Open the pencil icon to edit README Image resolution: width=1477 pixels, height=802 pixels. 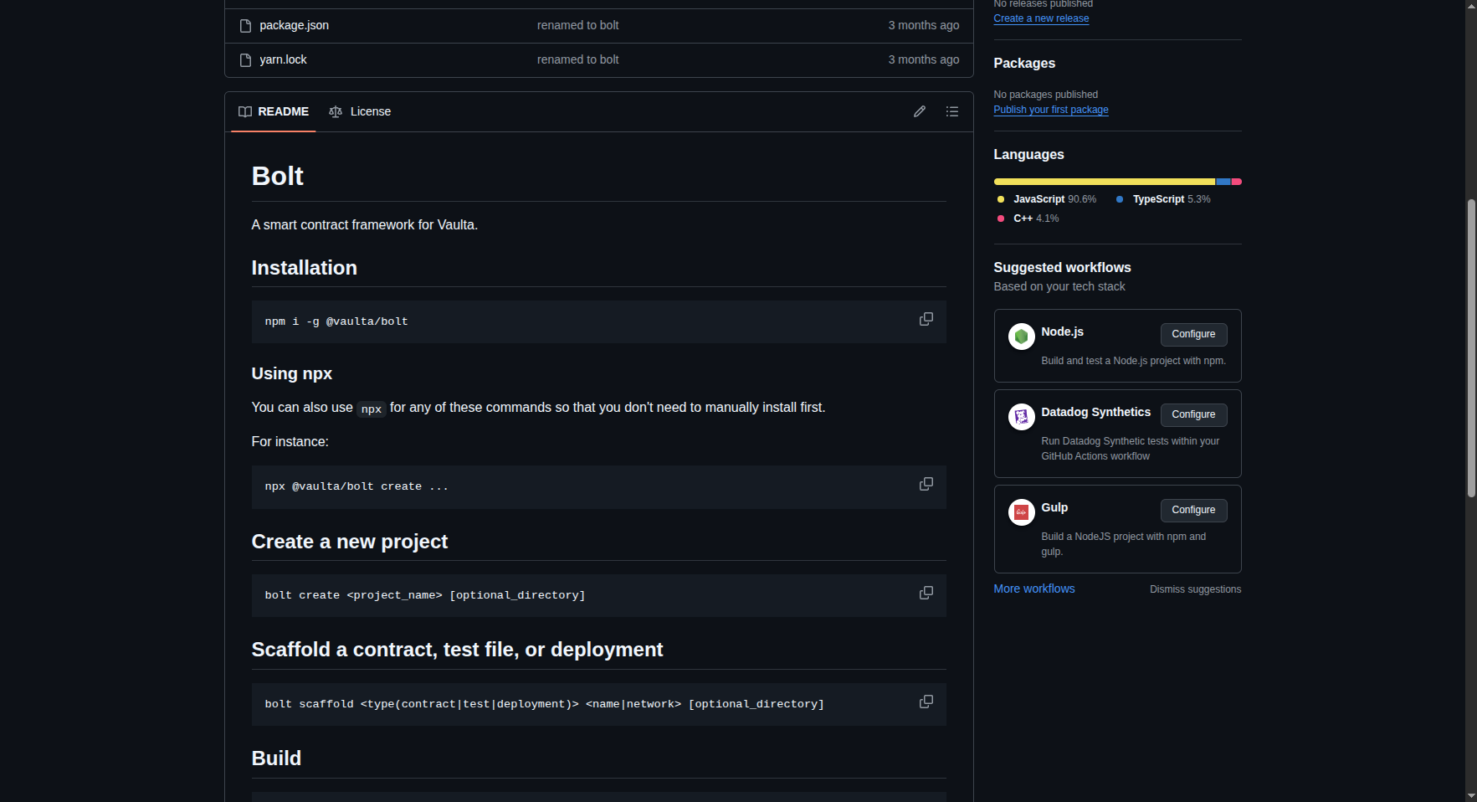click(919, 111)
